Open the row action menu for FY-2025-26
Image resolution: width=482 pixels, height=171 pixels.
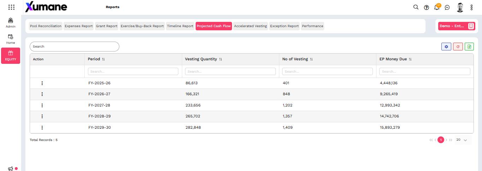pyautogui.click(x=42, y=83)
